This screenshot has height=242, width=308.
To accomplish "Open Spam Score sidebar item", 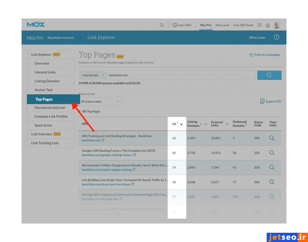I will (43, 125).
